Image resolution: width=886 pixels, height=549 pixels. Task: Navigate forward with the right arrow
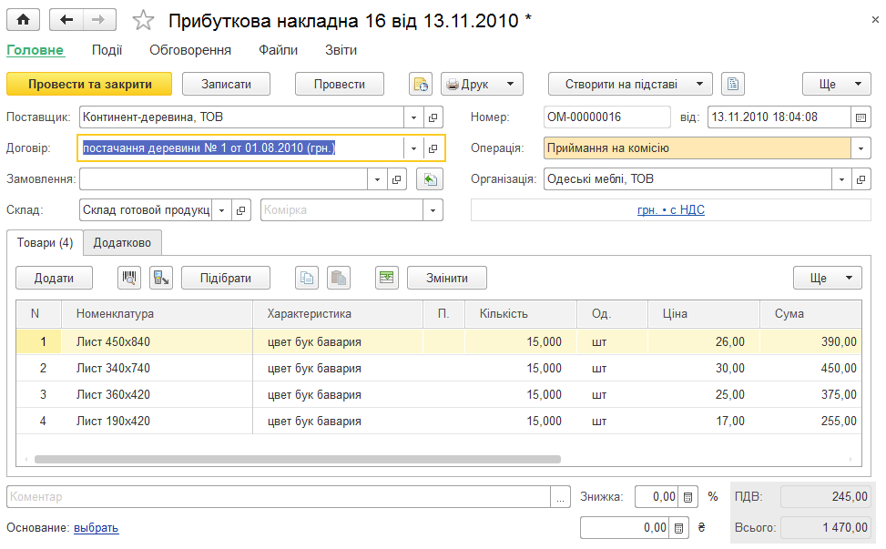click(99, 20)
